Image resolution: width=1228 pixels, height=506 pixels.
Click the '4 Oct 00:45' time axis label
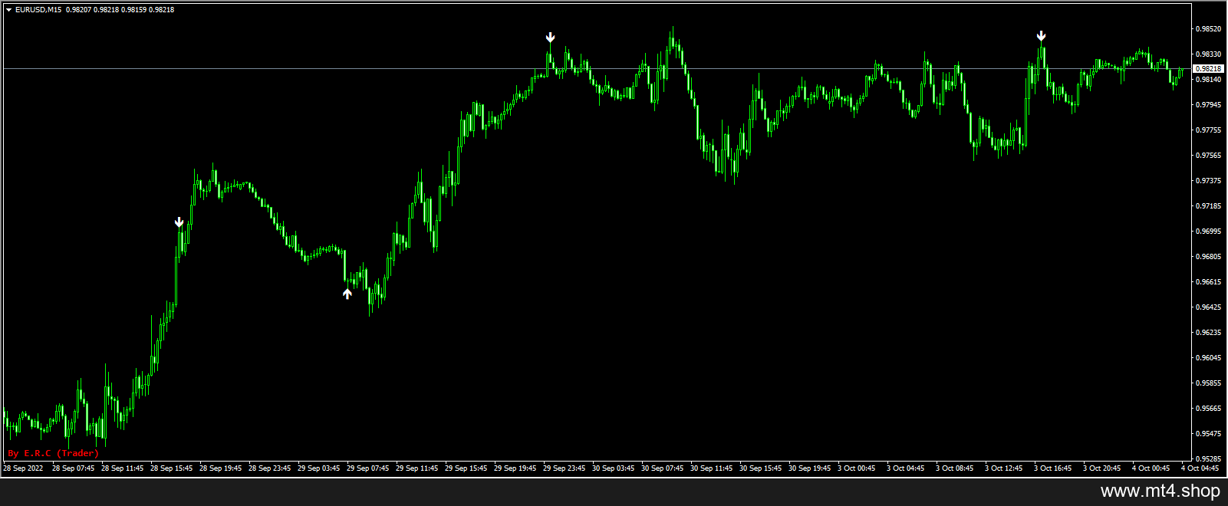tap(1151, 468)
